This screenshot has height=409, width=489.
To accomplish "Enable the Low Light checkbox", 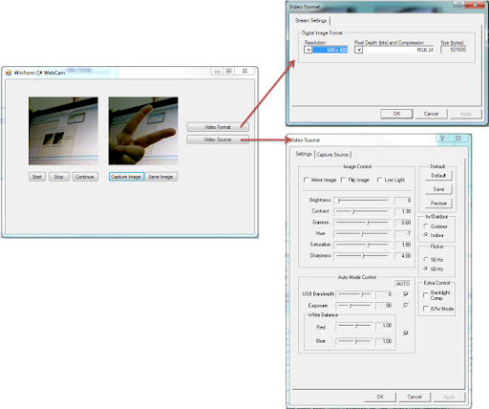I will [x=379, y=180].
